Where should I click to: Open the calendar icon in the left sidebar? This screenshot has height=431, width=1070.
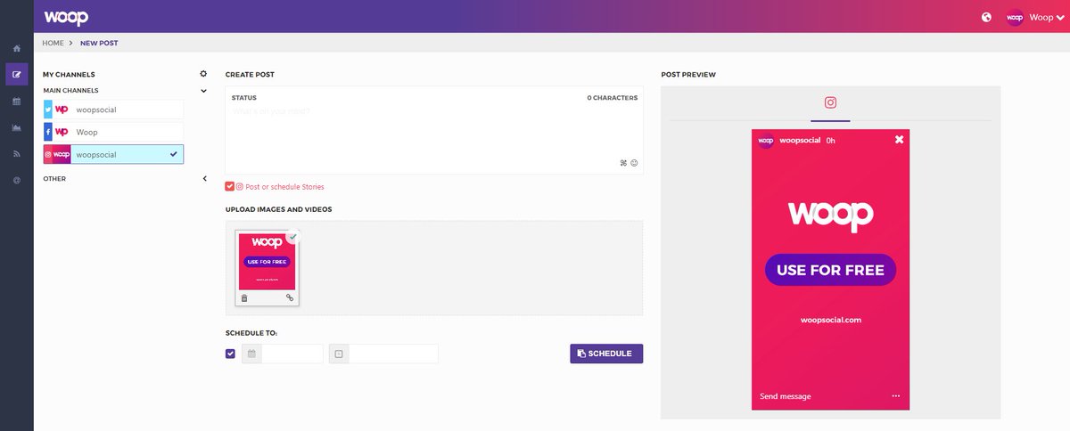point(16,101)
